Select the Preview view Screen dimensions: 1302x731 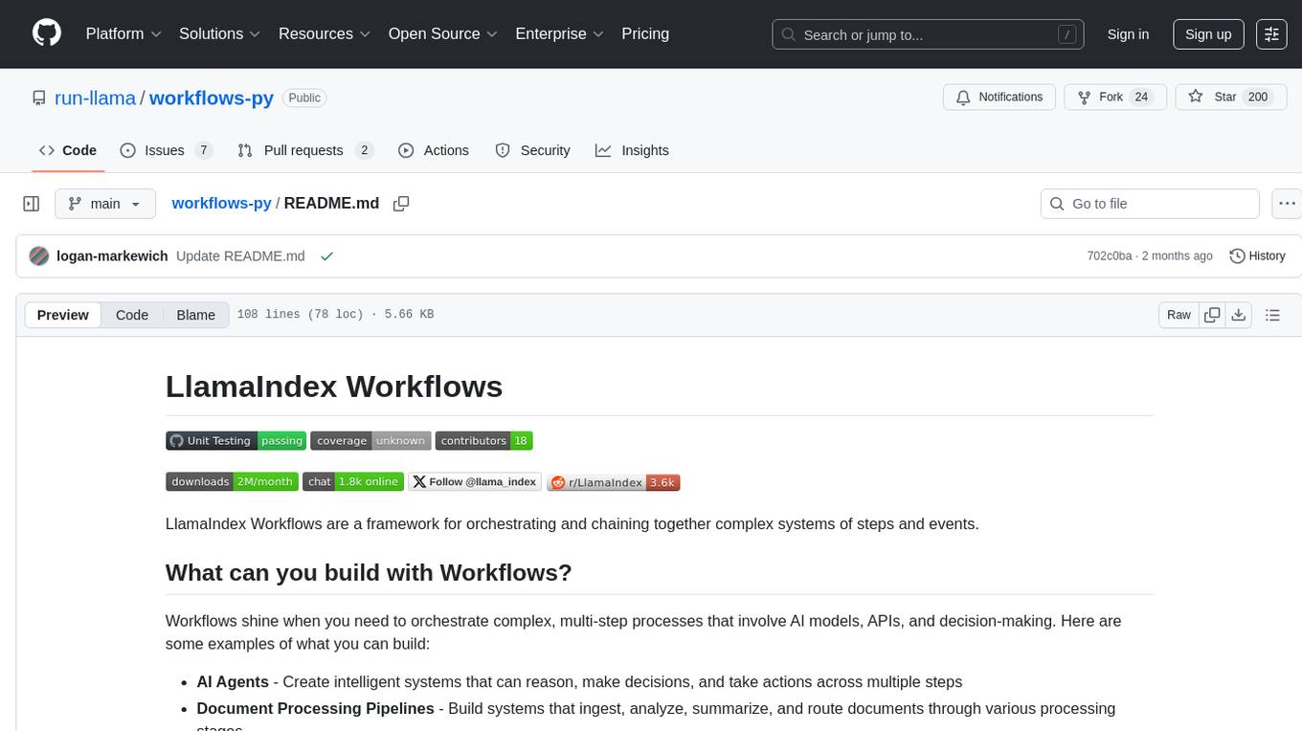(63, 315)
